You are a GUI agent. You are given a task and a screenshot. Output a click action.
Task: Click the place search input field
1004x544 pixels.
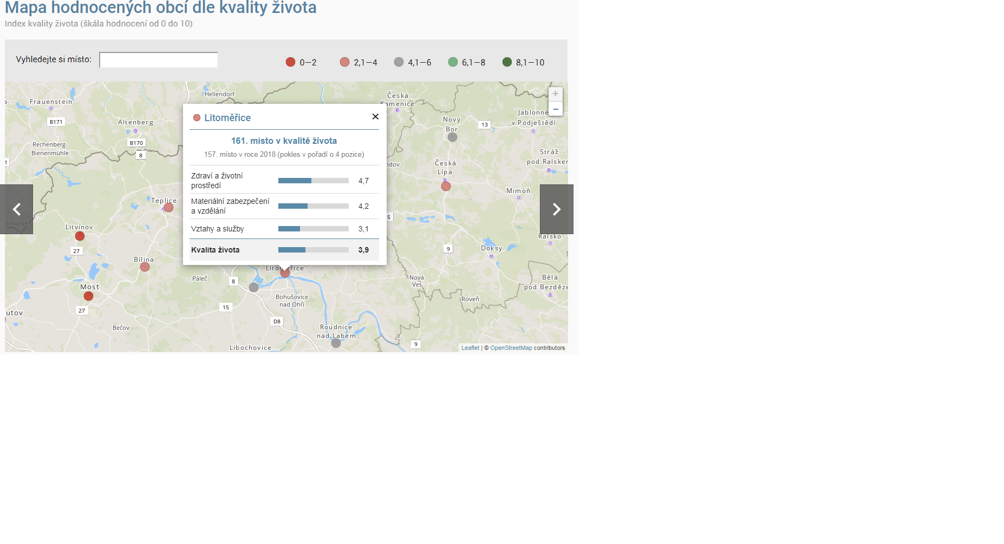tap(158, 60)
